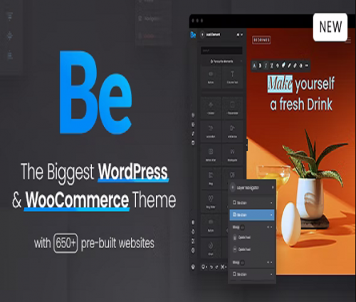The image size is (356, 302).
Task: Click the more options icon in inline toolbar
Action: click(307, 66)
